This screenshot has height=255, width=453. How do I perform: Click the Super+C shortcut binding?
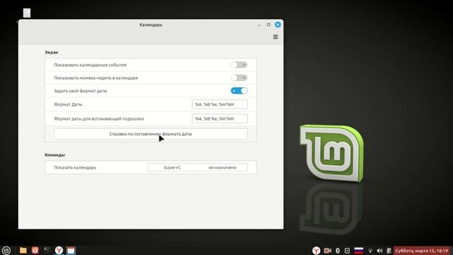tap(172, 167)
